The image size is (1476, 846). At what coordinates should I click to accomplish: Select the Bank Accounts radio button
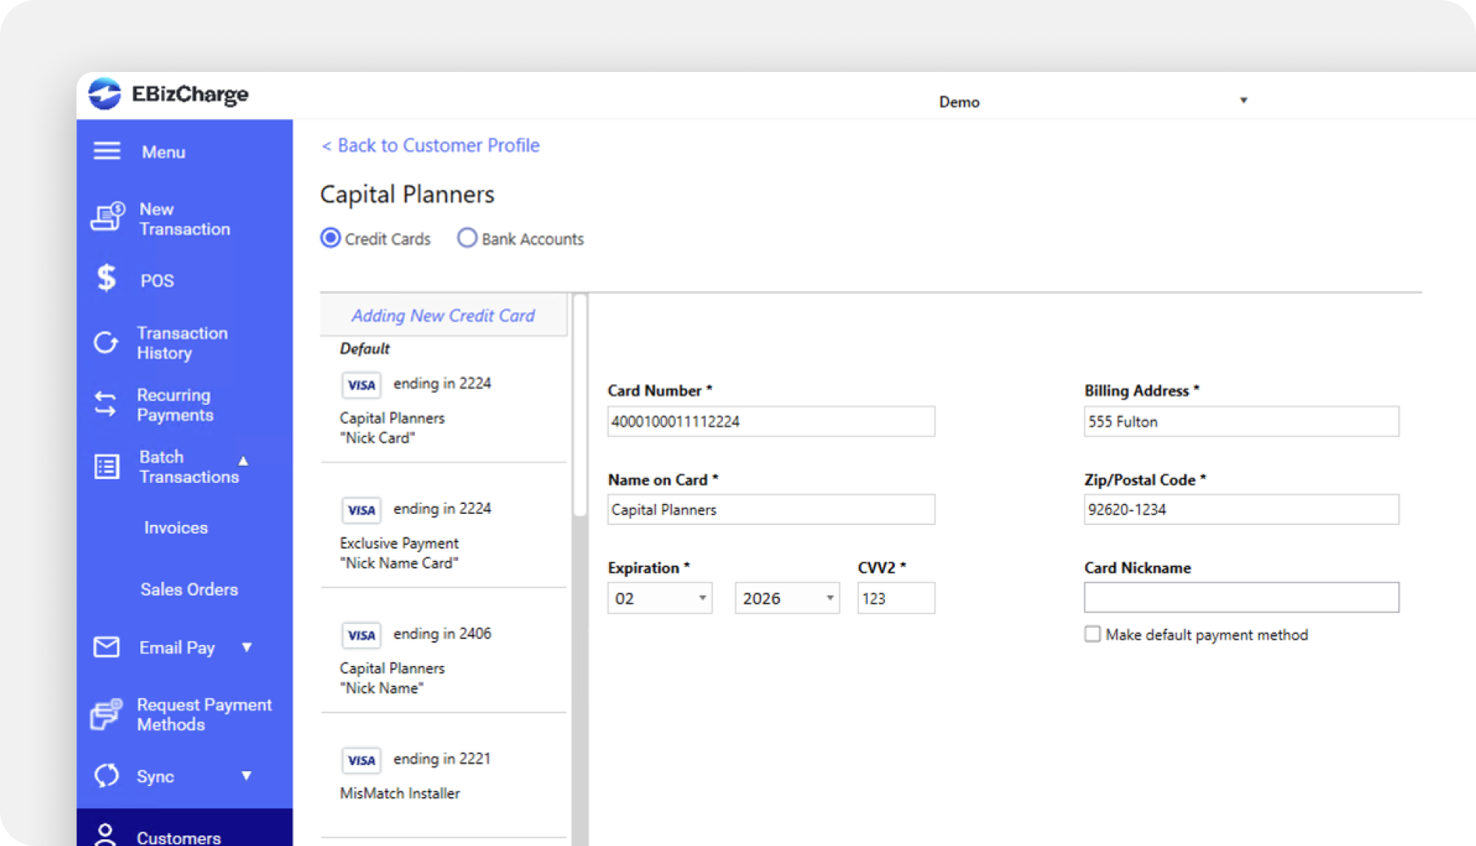[x=466, y=238]
